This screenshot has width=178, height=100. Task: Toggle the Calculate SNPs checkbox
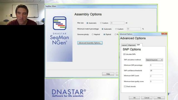point(124,54)
